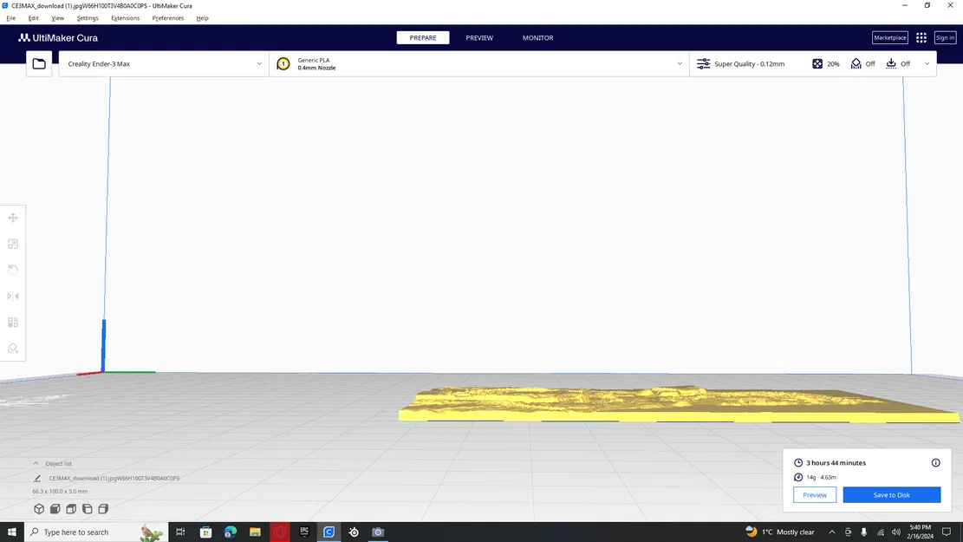Expand the Creality Ender-3 Max printer dropdown

coord(163,64)
